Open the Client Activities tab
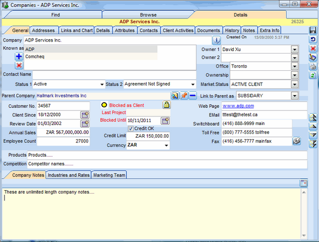 tap(178, 31)
